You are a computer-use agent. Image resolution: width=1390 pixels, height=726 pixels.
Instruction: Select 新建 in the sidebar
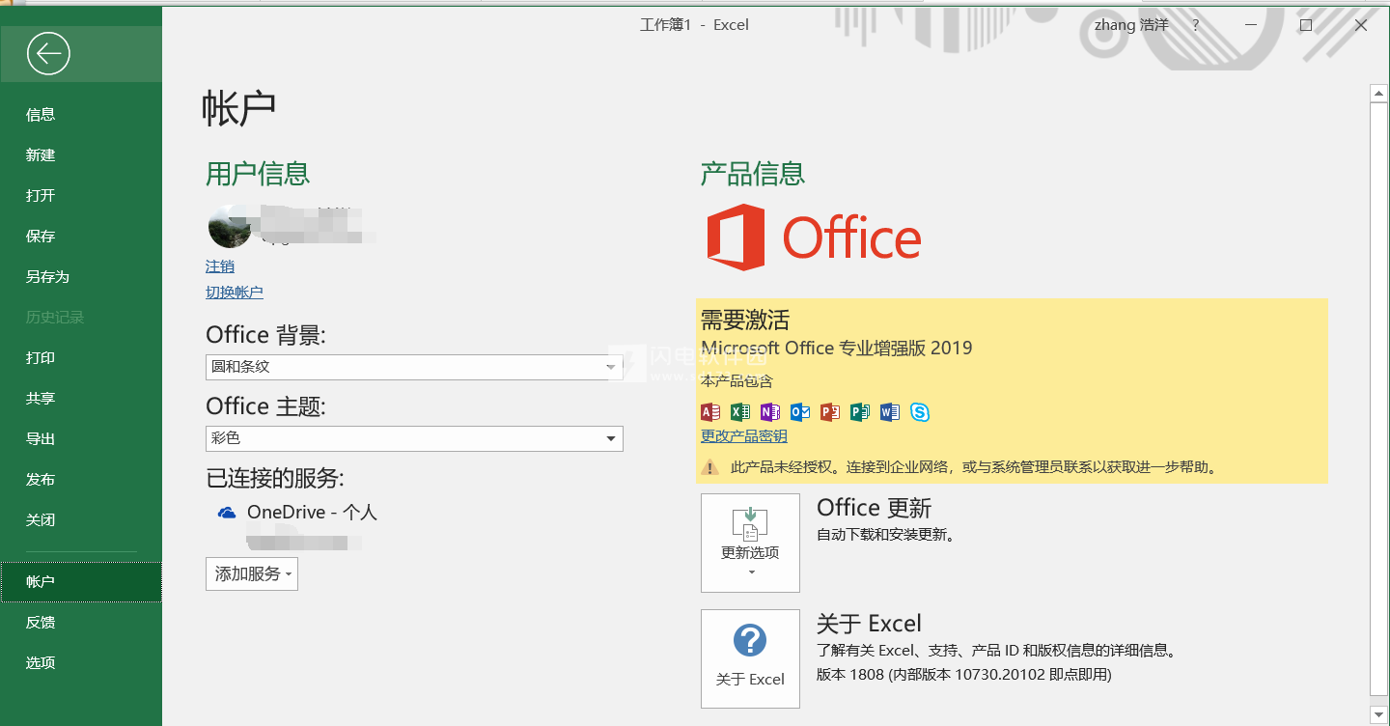(81, 154)
